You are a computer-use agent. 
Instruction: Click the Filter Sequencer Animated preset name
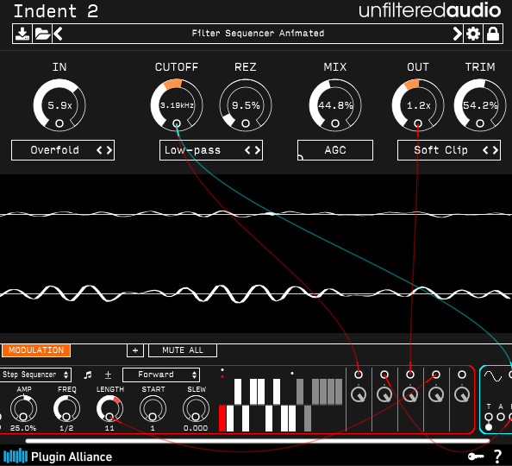coord(258,34)
